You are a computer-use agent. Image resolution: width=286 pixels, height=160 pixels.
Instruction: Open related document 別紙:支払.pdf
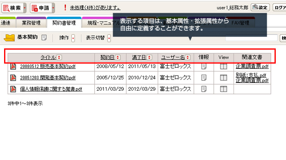(251, 75)
